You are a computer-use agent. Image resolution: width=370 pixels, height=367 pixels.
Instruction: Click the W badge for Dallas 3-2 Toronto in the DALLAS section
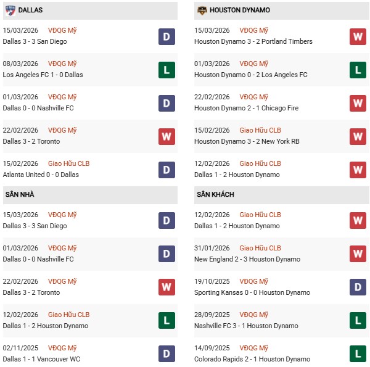166,136
